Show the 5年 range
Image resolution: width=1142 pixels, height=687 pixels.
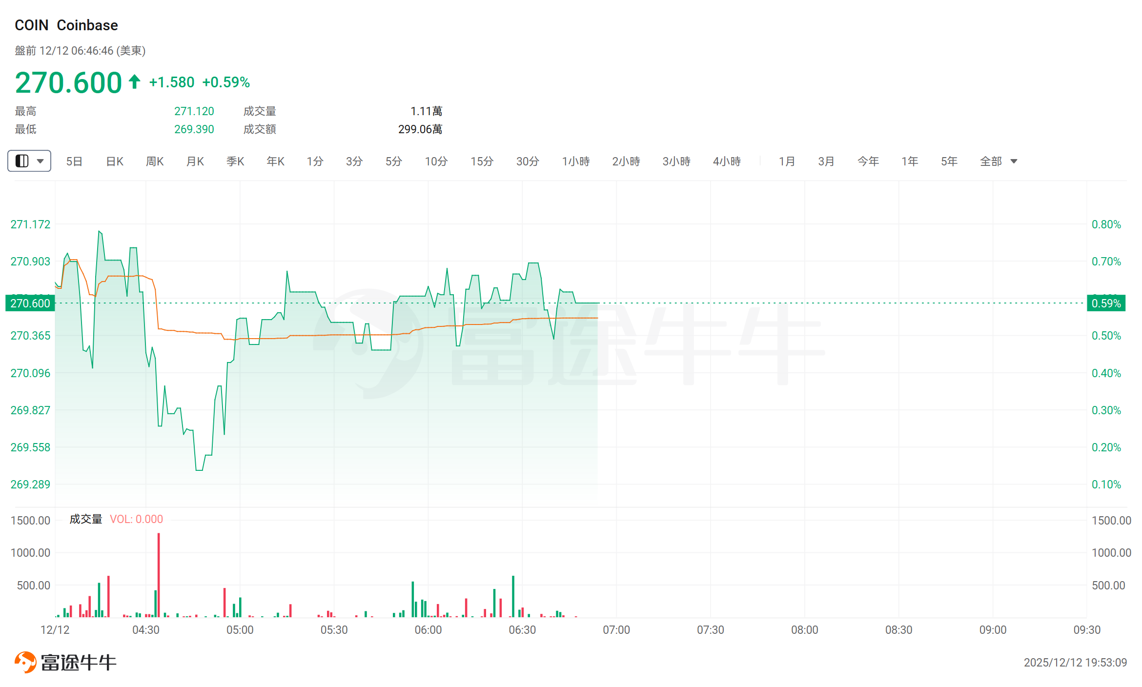949,162
